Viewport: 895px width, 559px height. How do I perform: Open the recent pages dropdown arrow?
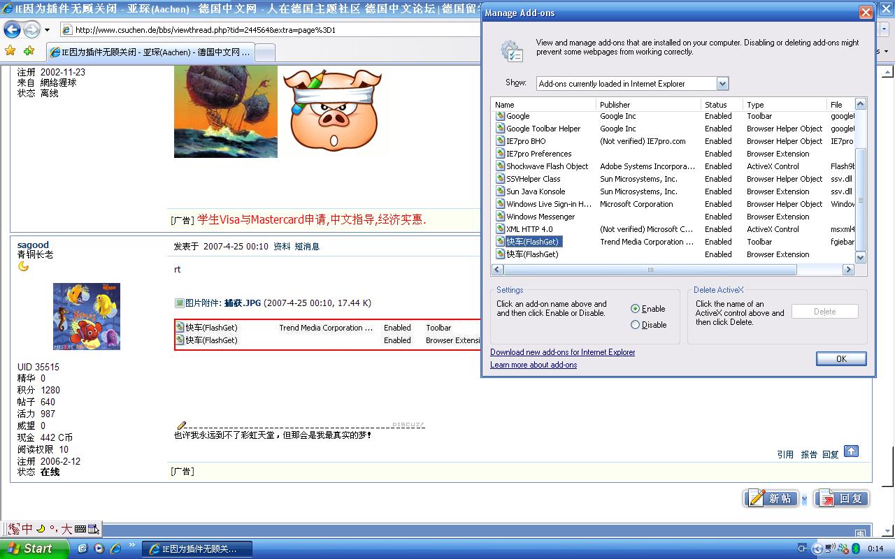coord(47,30)
